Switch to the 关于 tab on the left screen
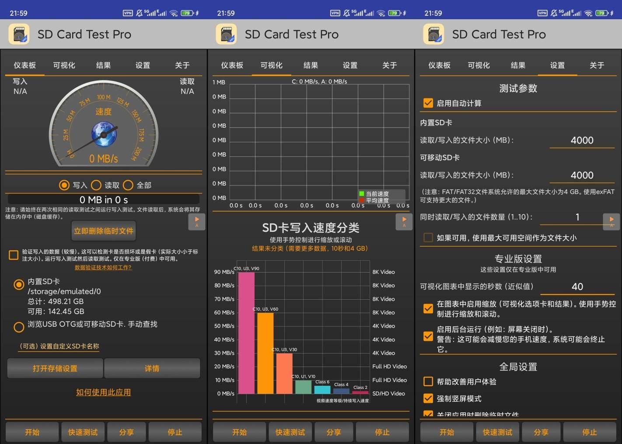 pos(182,65)
